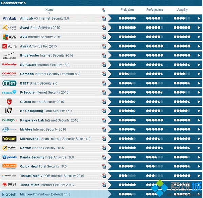Expand details arrow for Comodo Internet Security
Image resolution: width=203 pixels, height=198 pixels.
[199, 74]
